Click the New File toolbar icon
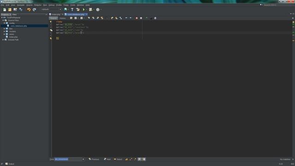 tap(4, 10)
